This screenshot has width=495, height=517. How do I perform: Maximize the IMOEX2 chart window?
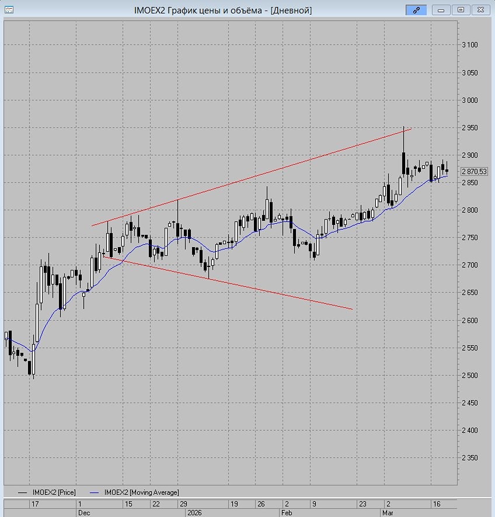[461, 10]
